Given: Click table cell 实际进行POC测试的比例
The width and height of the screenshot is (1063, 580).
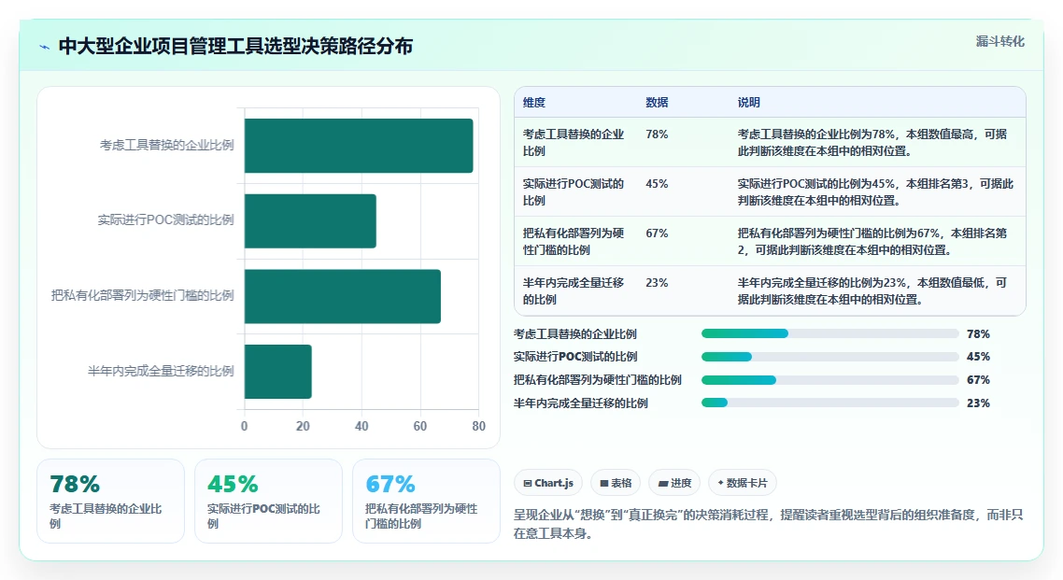Looking at the screenshot, I should click(x=574, y=191).
